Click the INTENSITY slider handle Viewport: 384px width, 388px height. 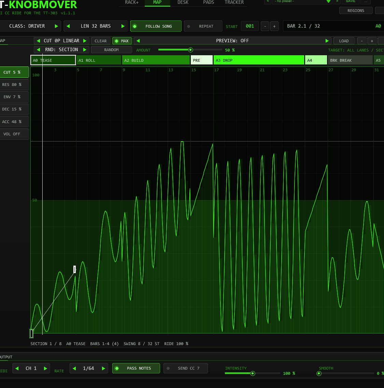point(253,373)
